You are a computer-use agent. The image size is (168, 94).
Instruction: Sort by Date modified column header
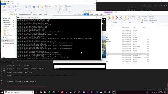125,28
